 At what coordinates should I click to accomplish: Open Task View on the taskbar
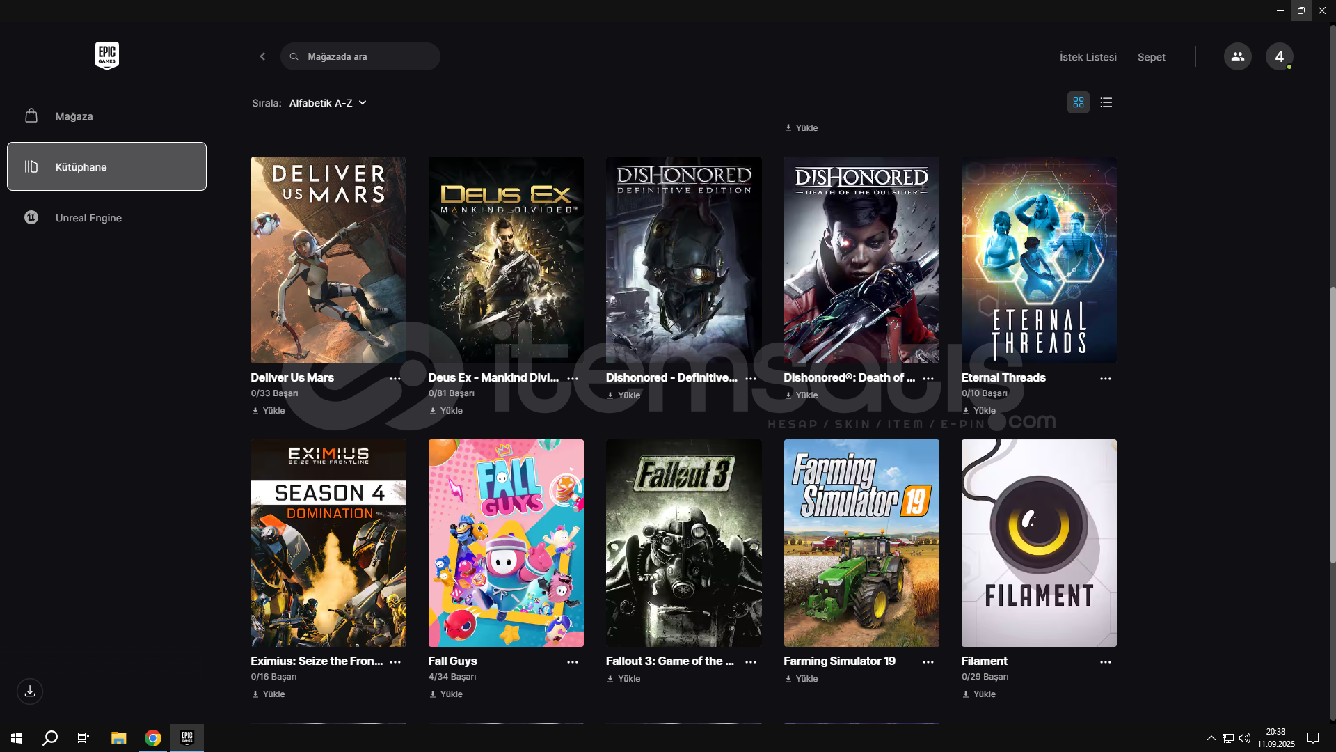(83, 738)
